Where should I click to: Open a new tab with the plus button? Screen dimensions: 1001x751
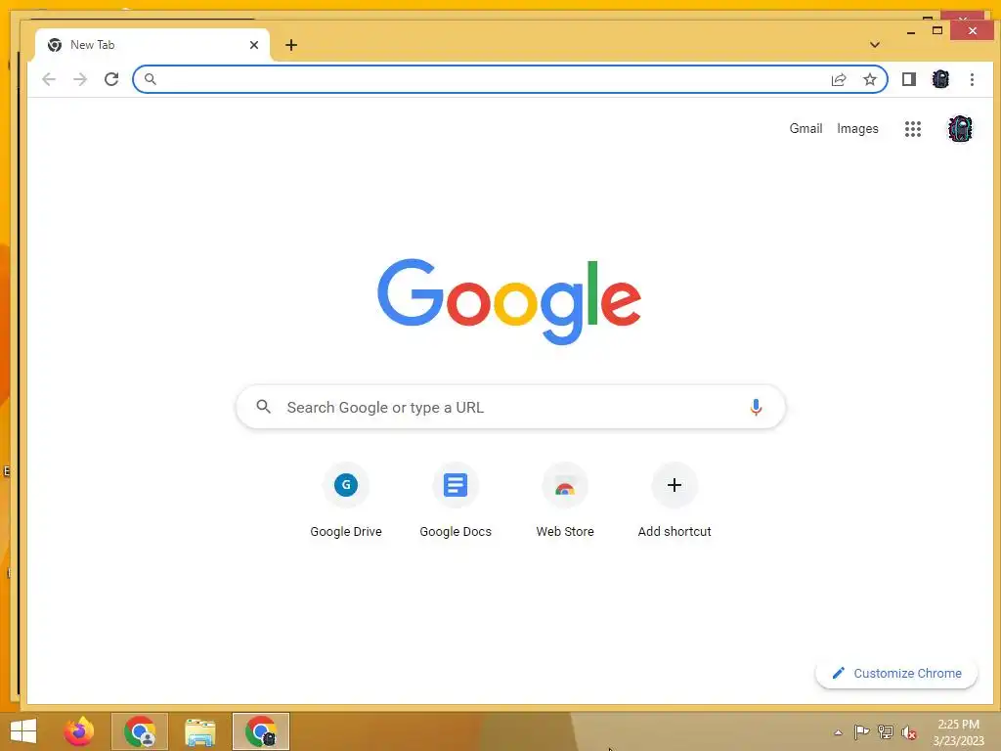pos(291,45)
